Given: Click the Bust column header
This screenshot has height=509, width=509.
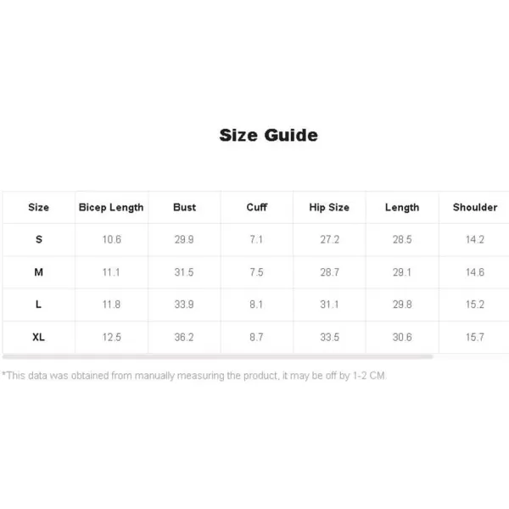Looking at the screenshot, I should click(x=184, y=207).
